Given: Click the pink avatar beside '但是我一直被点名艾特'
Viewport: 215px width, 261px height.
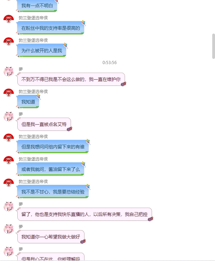Looking at the screenshot, I should (x=9, y=116).
